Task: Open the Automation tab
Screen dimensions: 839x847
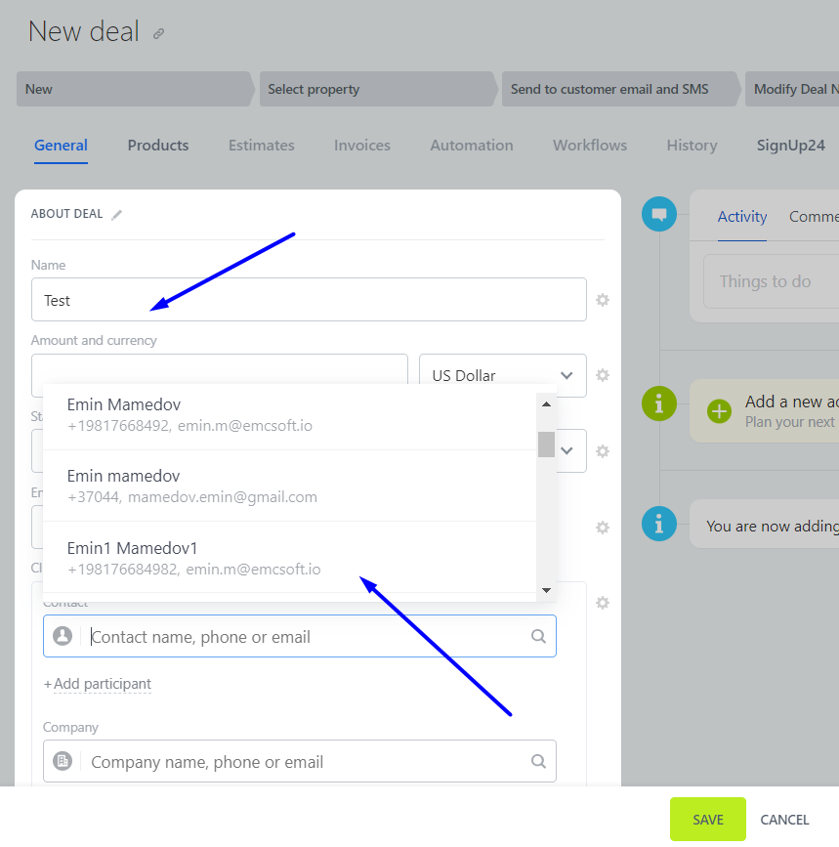Action: pos(471,146)
